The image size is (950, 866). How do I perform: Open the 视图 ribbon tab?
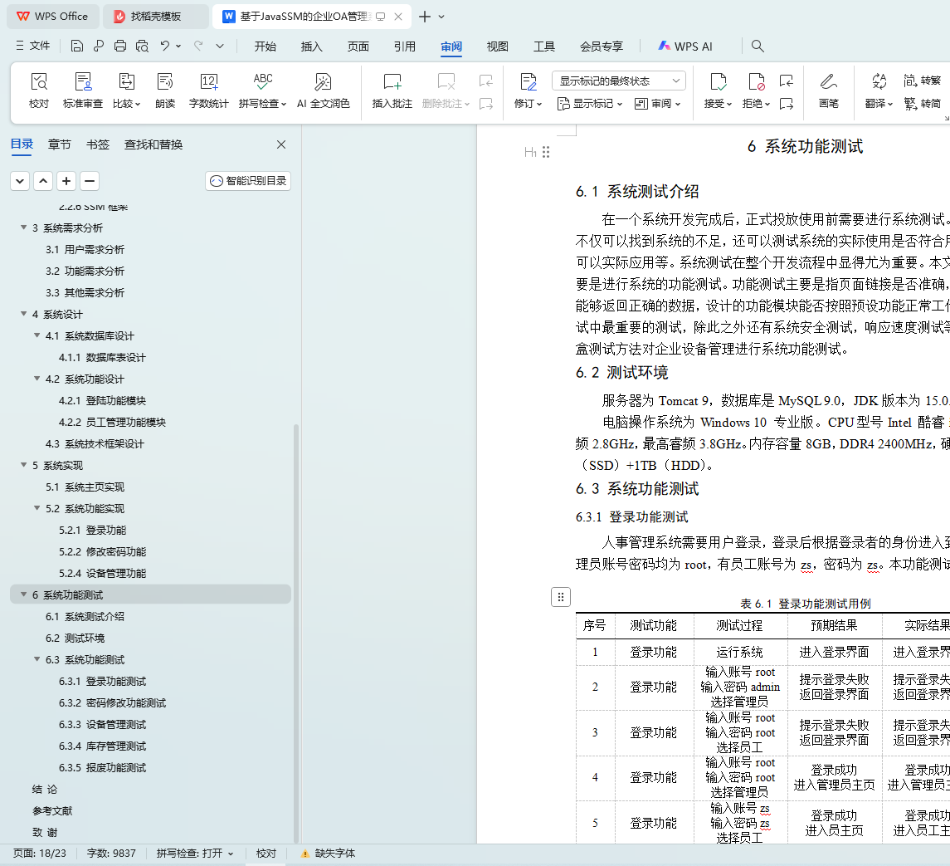(x=498, y=46)
